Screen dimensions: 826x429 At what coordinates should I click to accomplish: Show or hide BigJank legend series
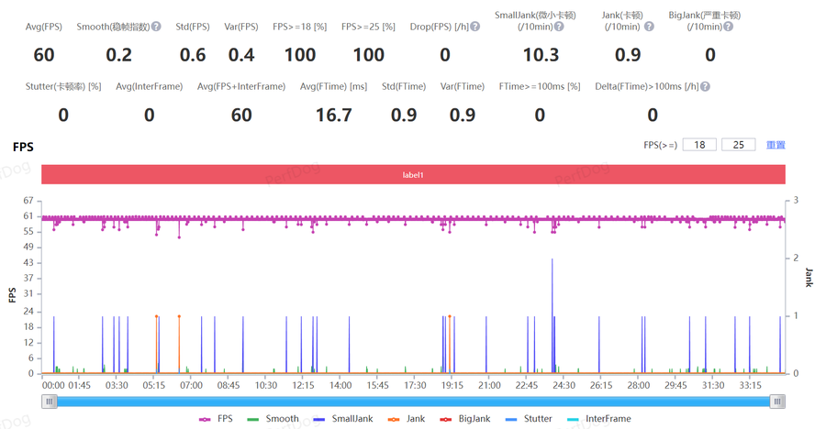pyautogui.click(x=465, y=419)
